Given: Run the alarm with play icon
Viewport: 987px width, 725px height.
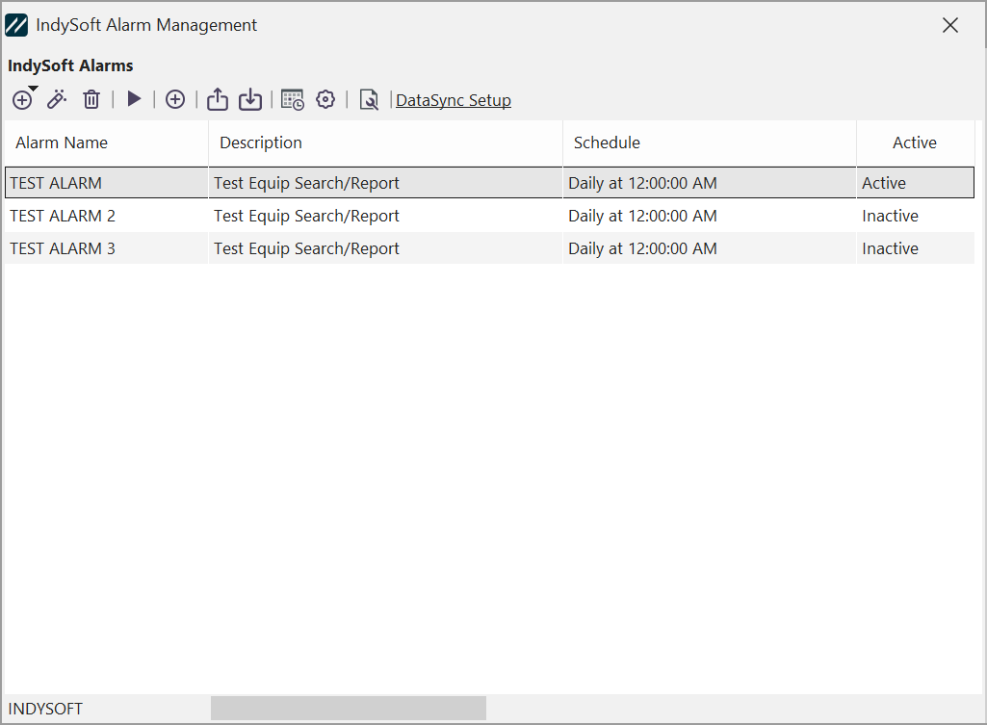Looking at the screenshot, I should [134, 99].
